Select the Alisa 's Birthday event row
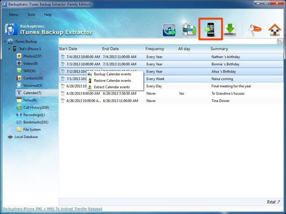286x214 pixels. 171,71
